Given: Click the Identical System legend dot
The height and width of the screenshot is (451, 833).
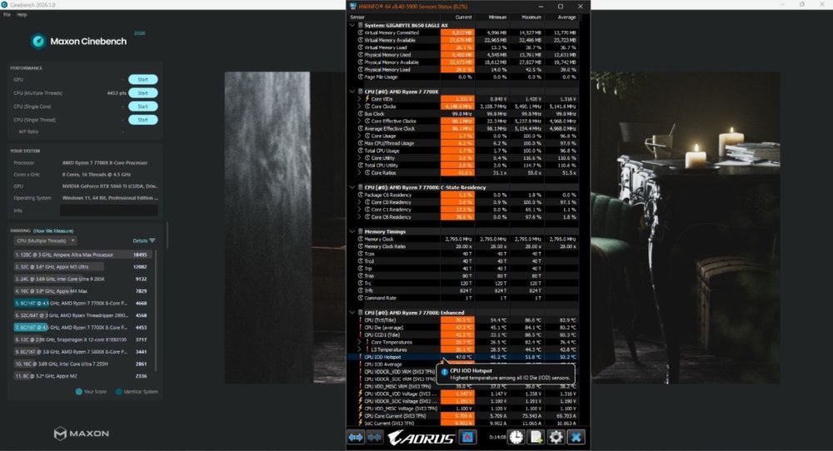Looking at the screenshot, I should pos(119,392).
